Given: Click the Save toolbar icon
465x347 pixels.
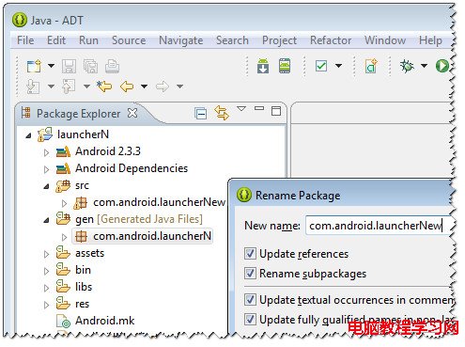Looking at the screenshot, I should [69, 67].
